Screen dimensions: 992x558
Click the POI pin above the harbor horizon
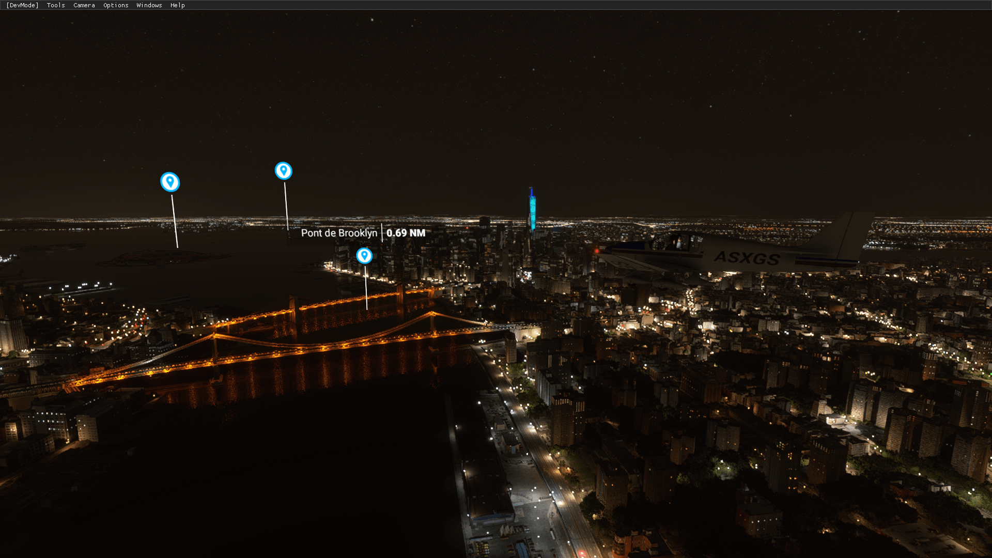coord(283,171)
